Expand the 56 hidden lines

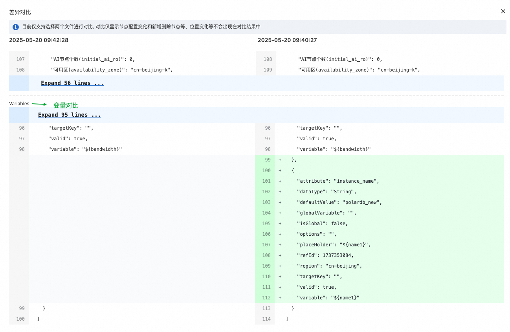click(72, 83)
